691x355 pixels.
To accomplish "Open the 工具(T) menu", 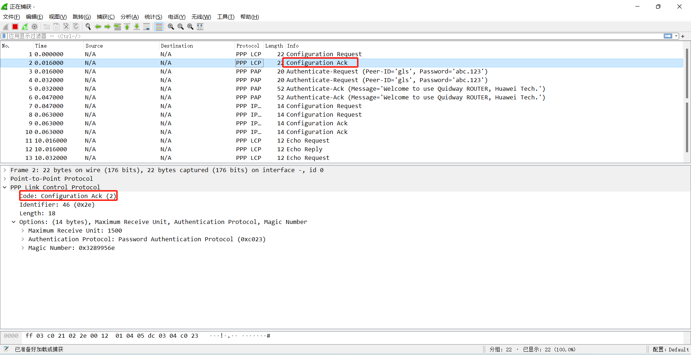I will click(x=226, y=17).
